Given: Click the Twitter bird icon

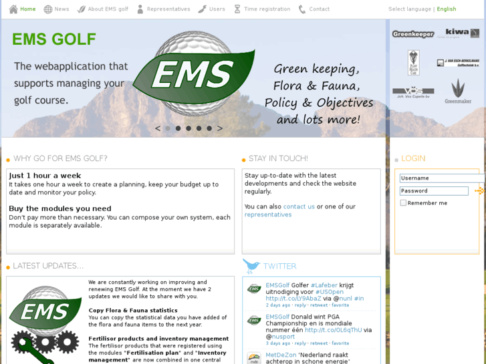Looking at the screenshot, I should pos(251,266).
